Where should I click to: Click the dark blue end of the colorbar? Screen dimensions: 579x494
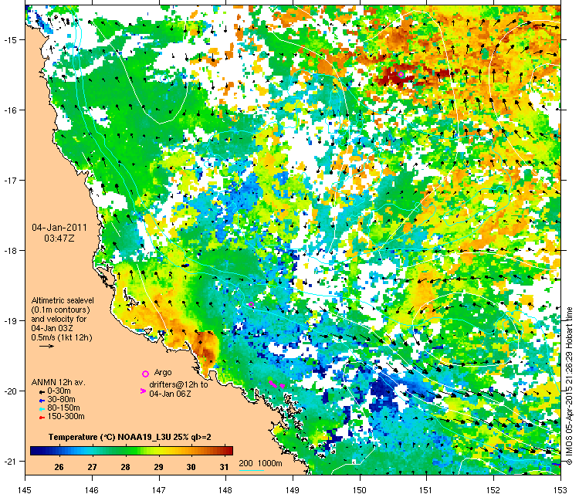(35, 451)
